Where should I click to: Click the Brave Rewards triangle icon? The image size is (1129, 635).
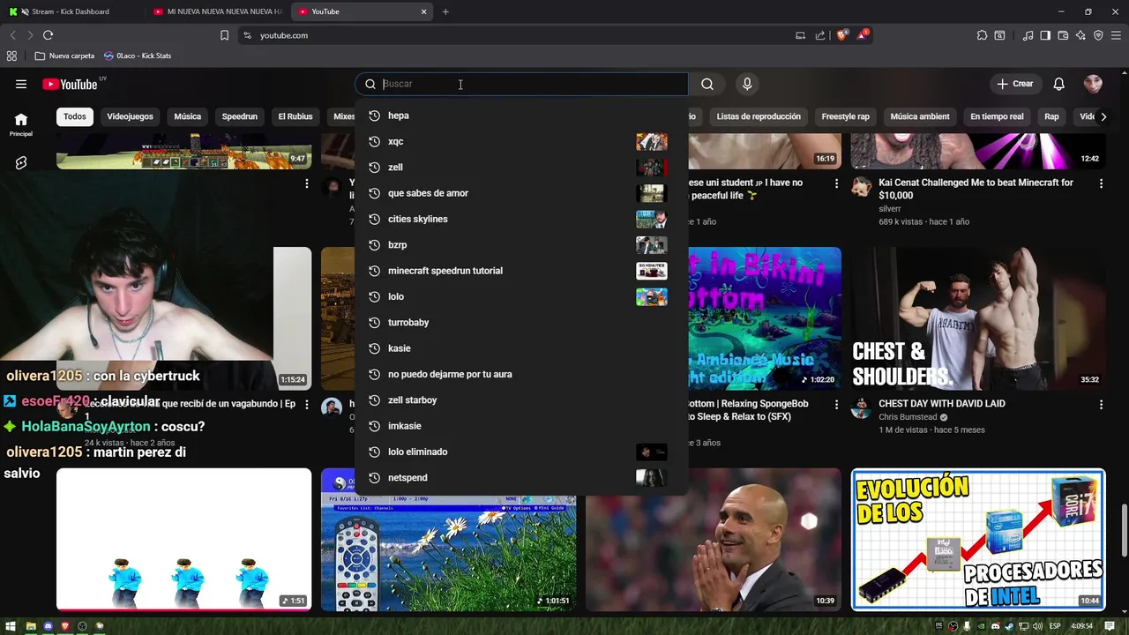(x=863, y=35)
